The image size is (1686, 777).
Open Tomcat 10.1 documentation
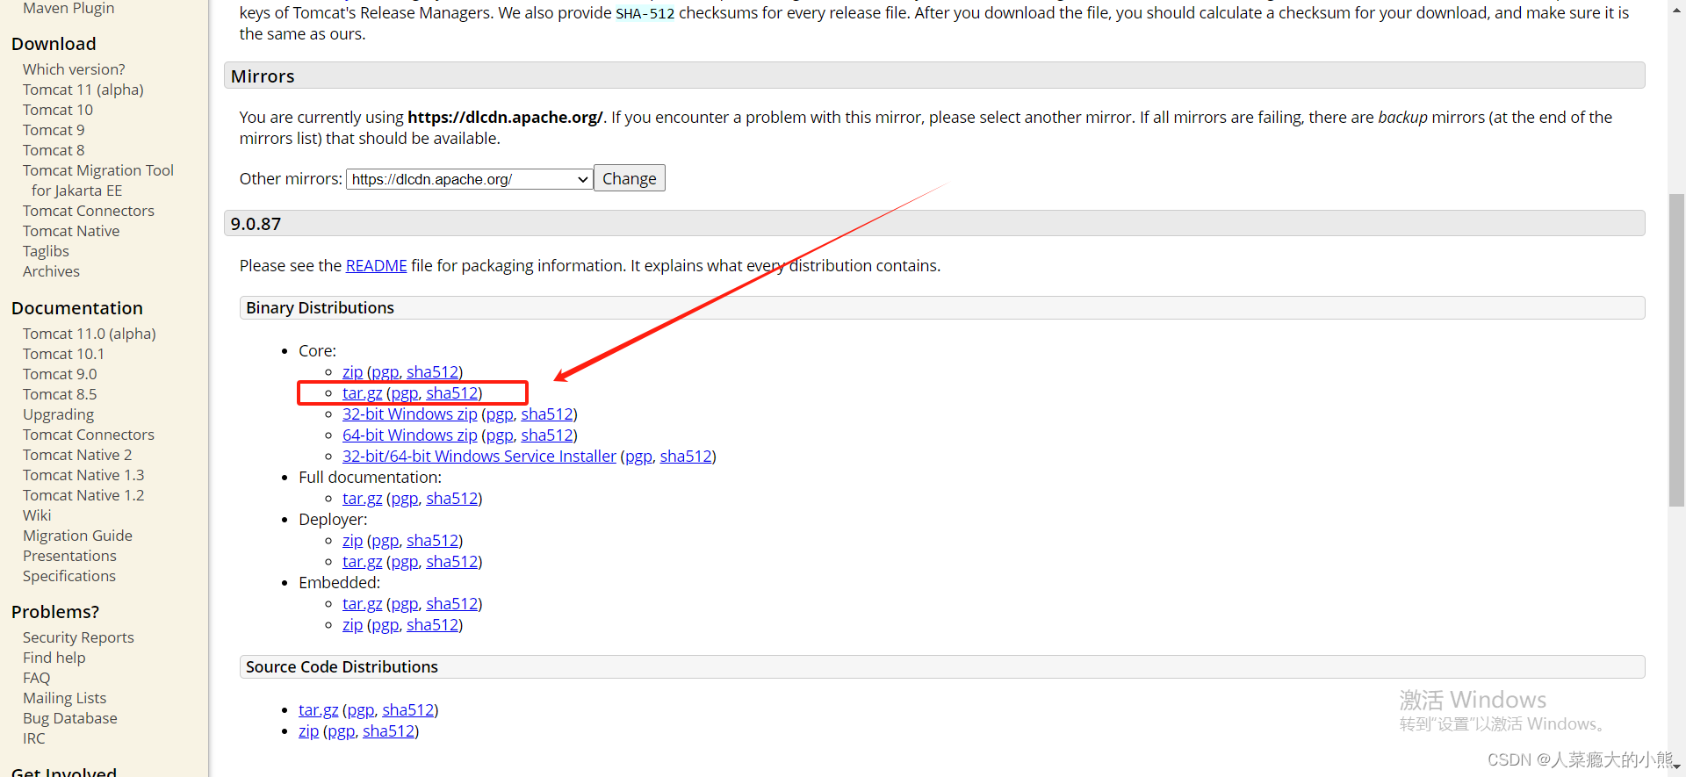[63, 354]
